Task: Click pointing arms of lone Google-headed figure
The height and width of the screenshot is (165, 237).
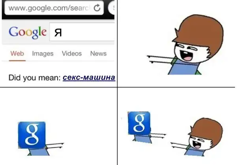Action: [x=55, y=145]
